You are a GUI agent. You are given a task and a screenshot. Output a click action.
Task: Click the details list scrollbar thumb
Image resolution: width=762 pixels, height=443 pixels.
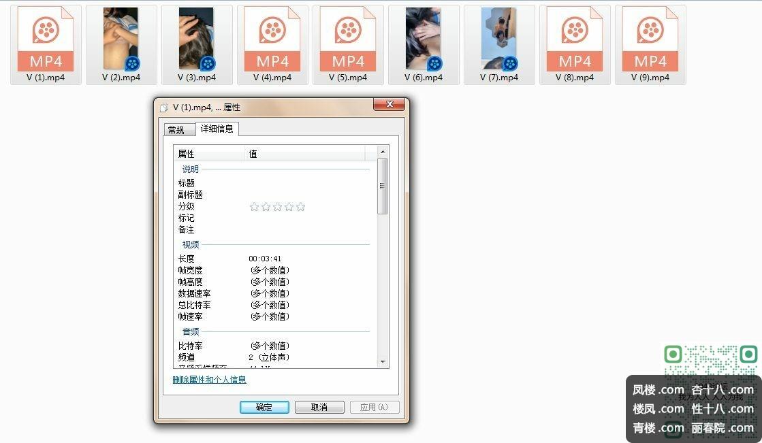383,186
